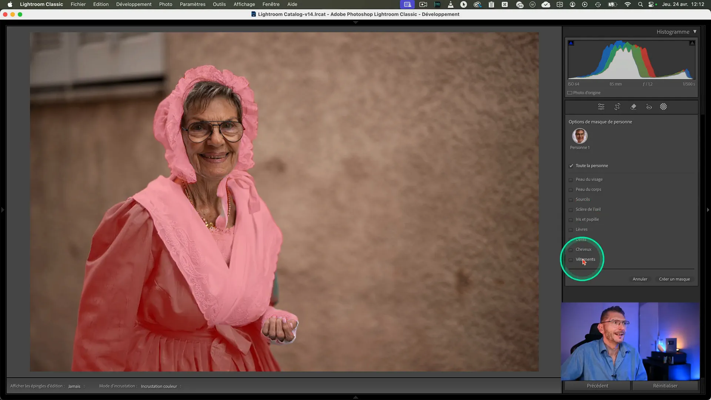Image resolution: width=711 pixels, height=400 pixels.
Task: Show the left panel with edge arrow
Action: (x=2, y=210)
